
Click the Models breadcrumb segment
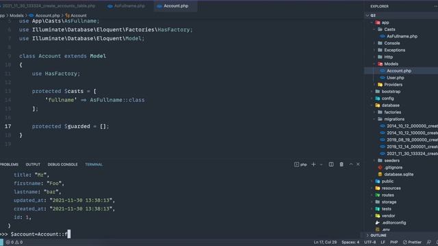click(16, 16)
